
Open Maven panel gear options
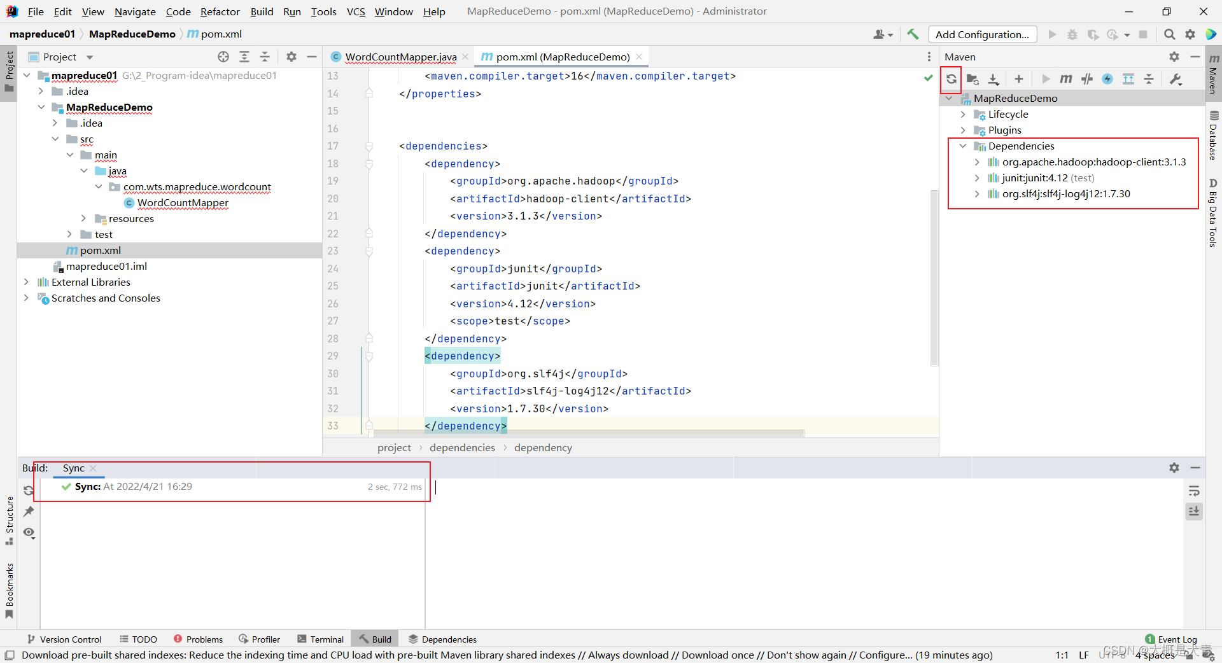click(x=1174, y=57)
